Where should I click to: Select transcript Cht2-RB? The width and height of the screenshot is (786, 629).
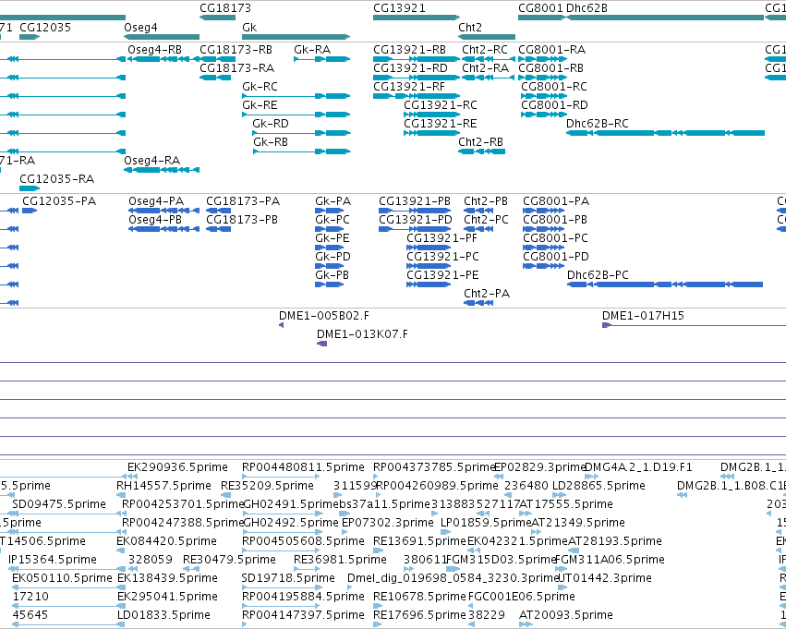(482, 151)
